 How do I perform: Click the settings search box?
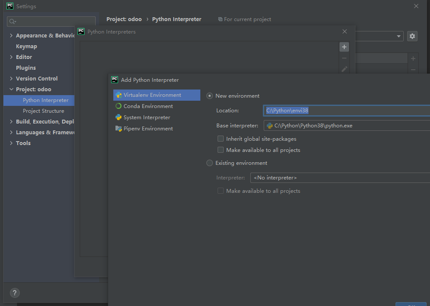(51, 21)
